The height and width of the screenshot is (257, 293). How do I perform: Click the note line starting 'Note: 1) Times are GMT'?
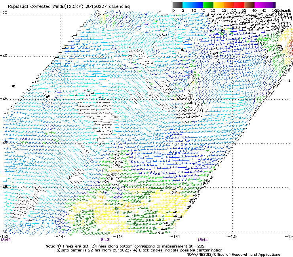(125, 246)
